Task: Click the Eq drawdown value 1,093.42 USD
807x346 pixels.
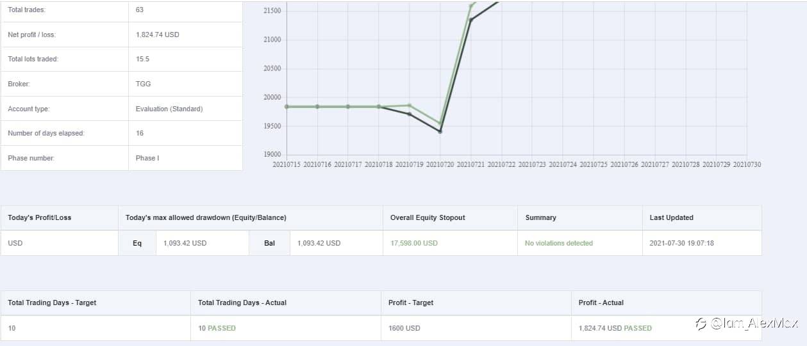Action: pos(185,243)
